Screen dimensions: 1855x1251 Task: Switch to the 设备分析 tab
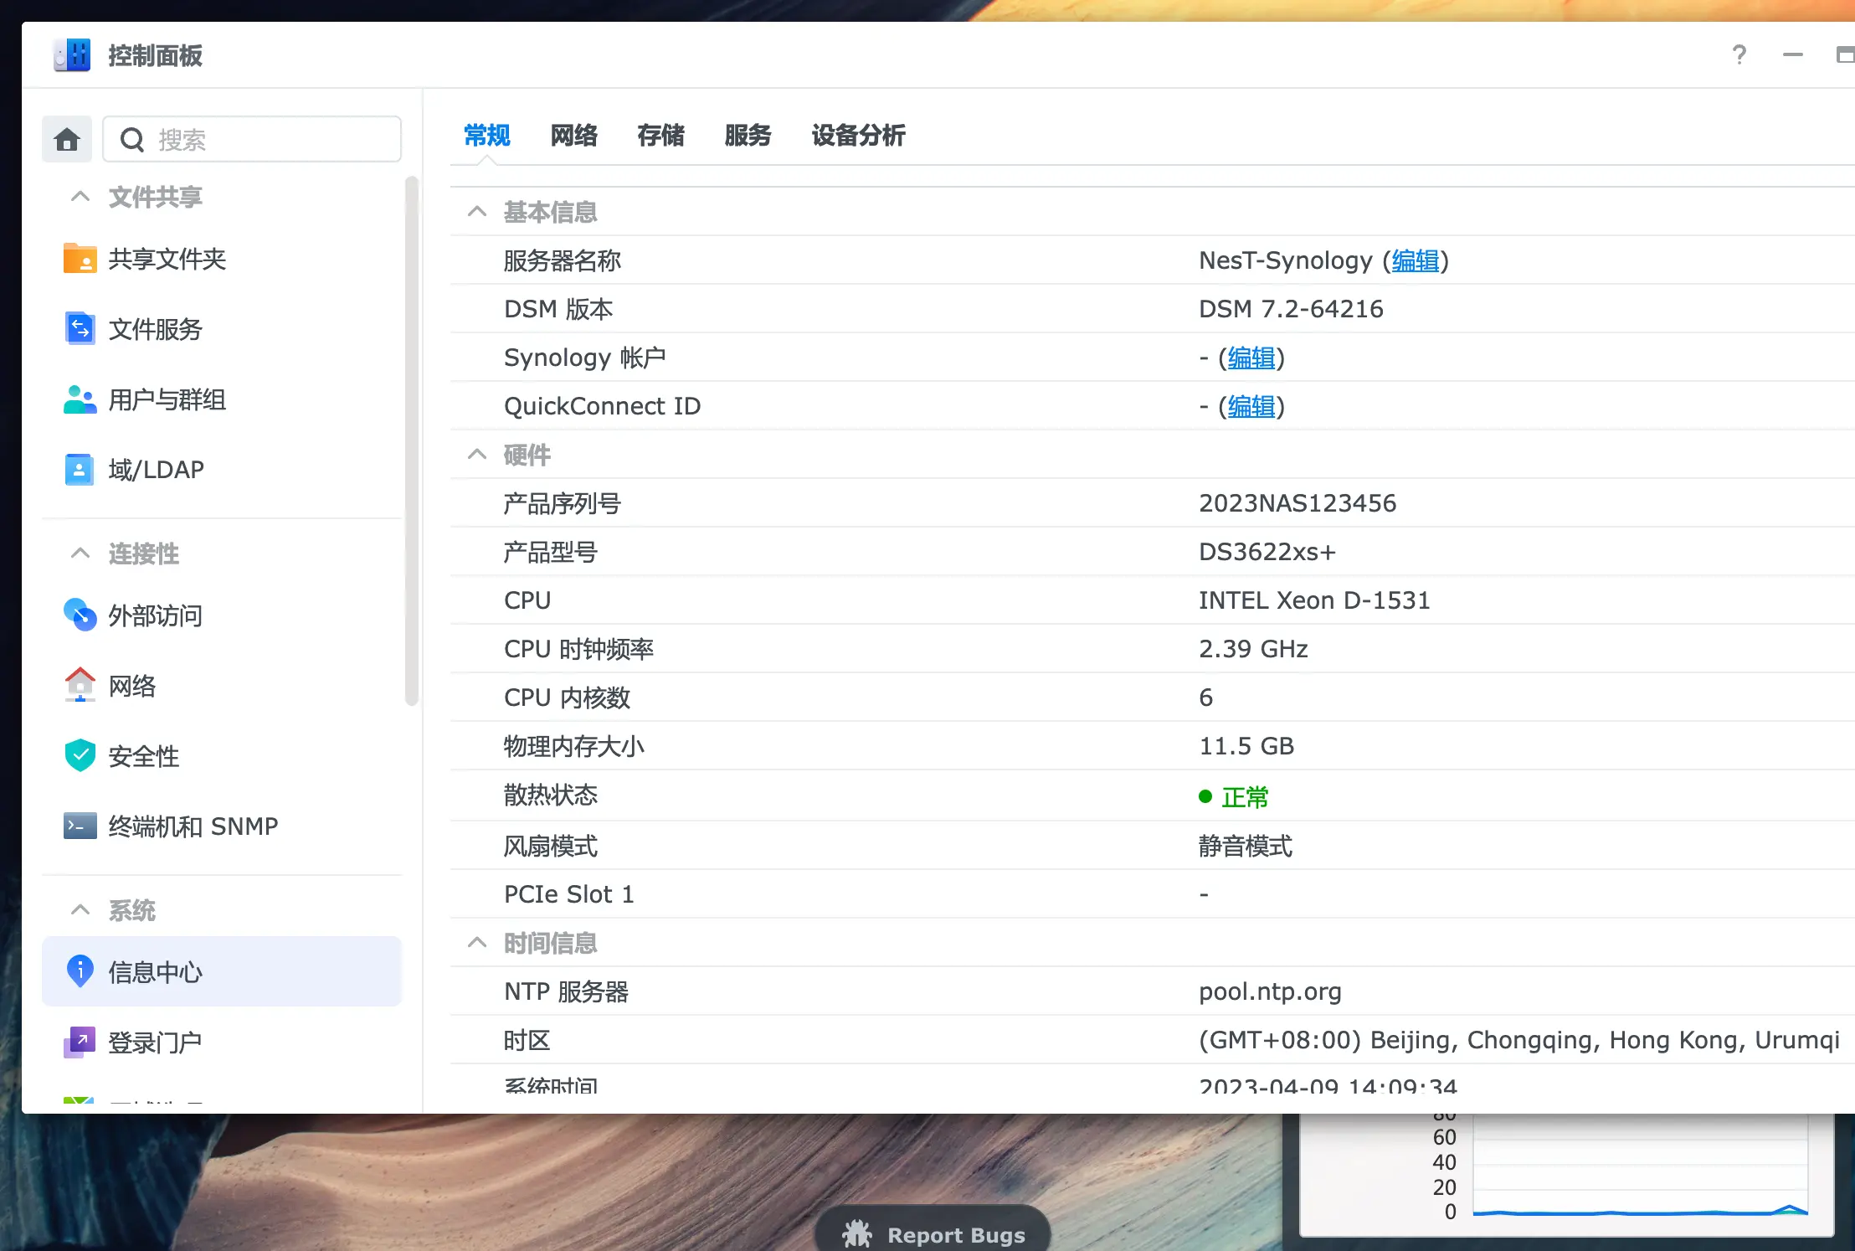[858, 135]
